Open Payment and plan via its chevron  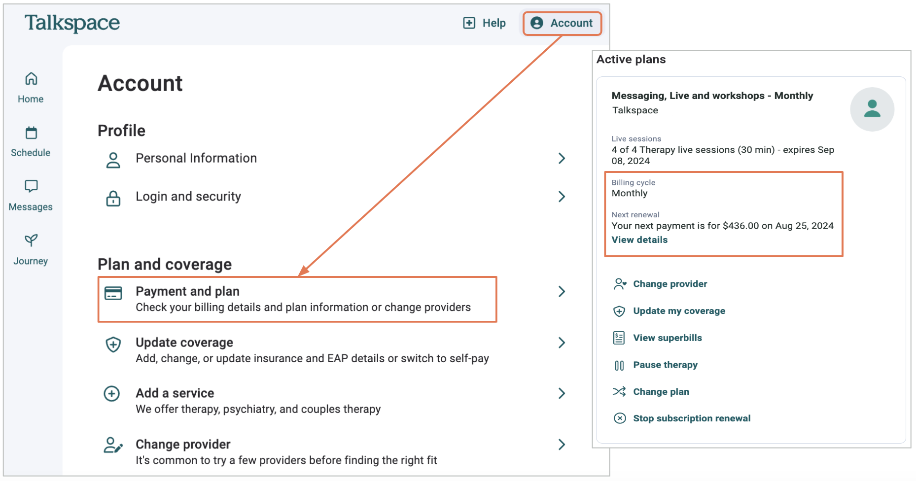point(562,291)
